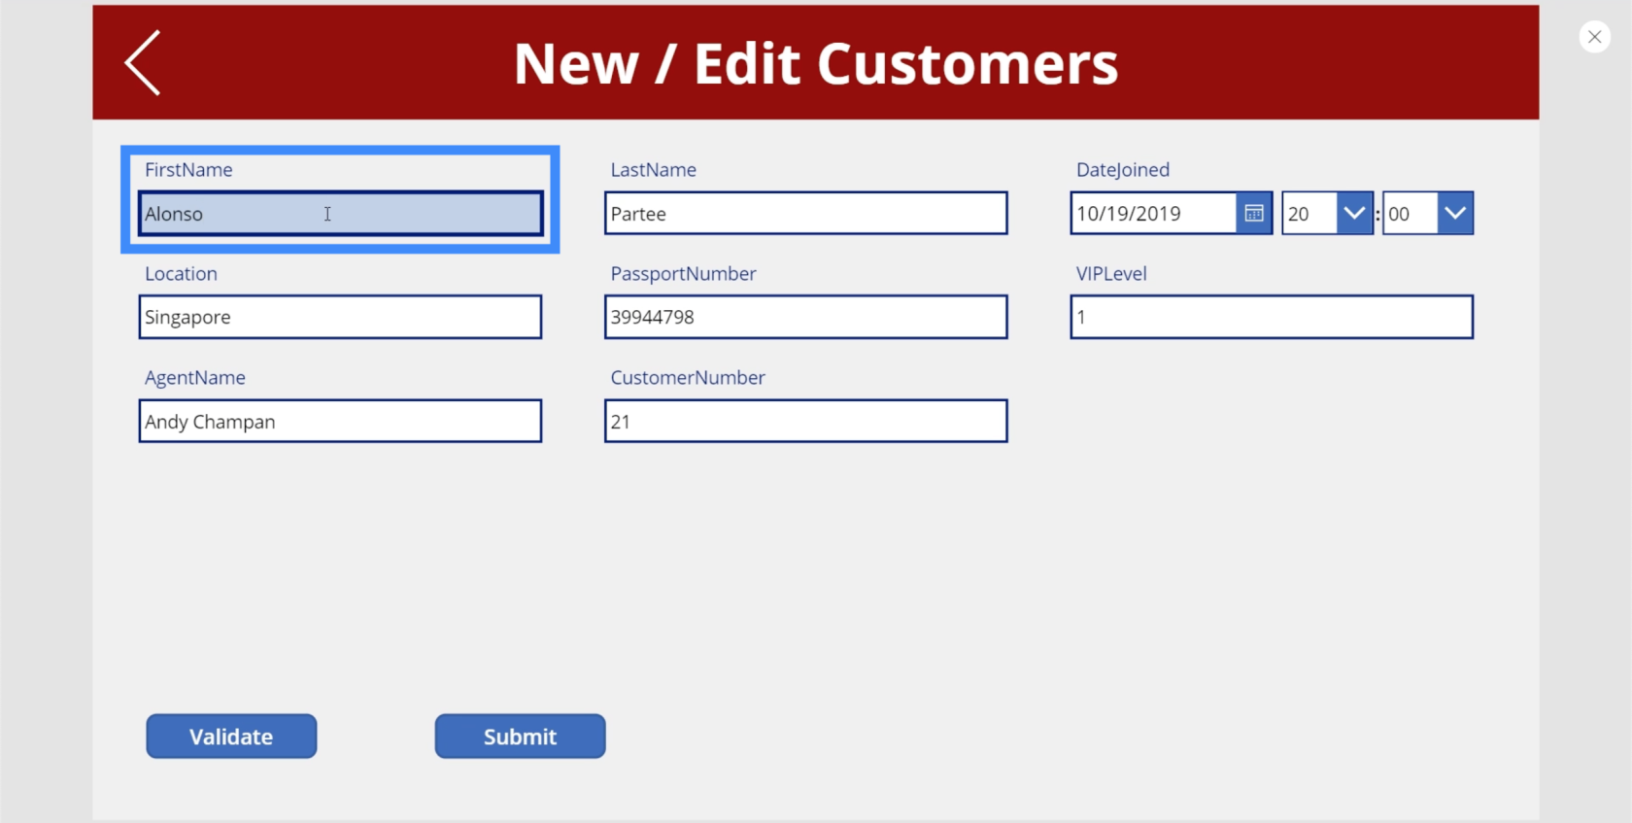Select the LastName field containing Partee
This screenshot has width=1632, height=823.
805,214
